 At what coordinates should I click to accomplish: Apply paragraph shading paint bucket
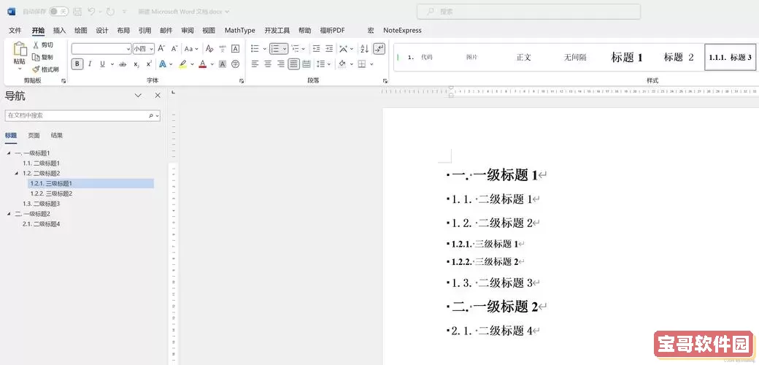pos(342,64)
